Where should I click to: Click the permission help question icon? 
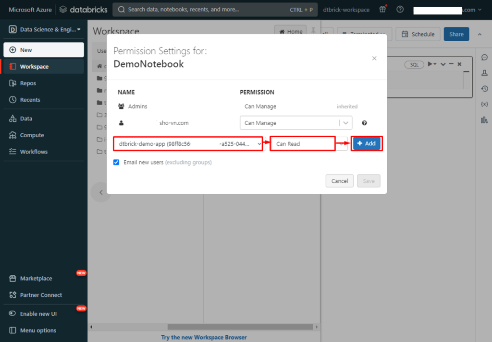click(x=364, y=123)
